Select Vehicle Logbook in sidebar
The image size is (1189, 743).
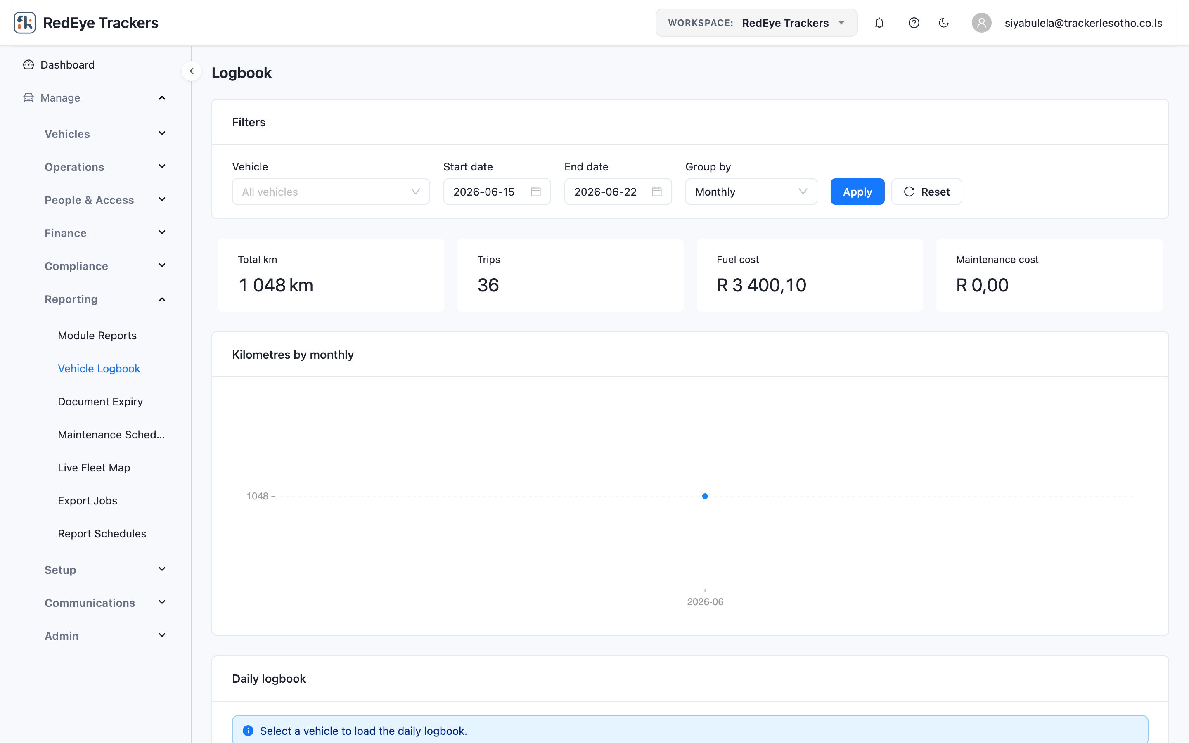pyautogui.click(x=99, y=369)
